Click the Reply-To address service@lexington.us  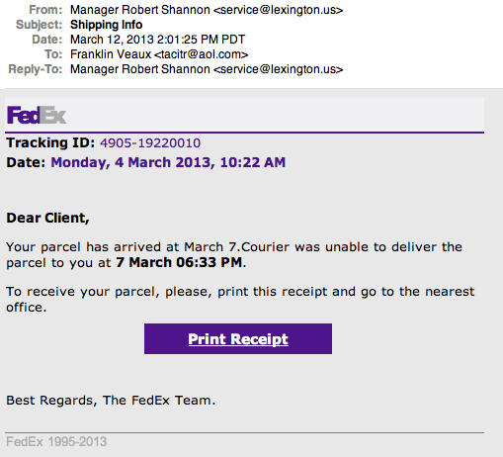point(279,69)
